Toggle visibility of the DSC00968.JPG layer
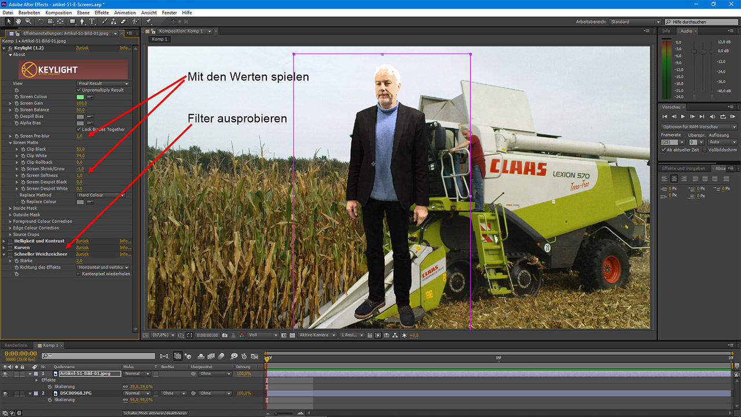This screenshot has height=417, width=741. (x=5, y=393)
